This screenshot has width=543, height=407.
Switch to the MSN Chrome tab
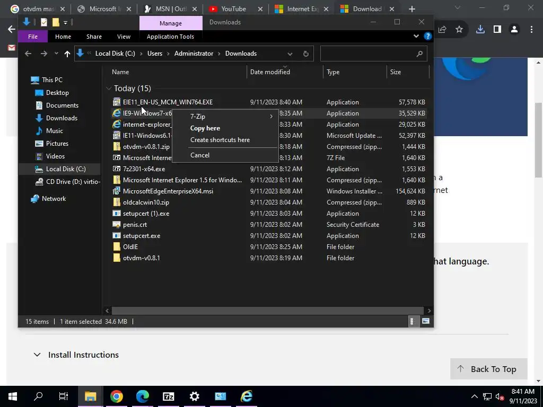coord(170,9)
